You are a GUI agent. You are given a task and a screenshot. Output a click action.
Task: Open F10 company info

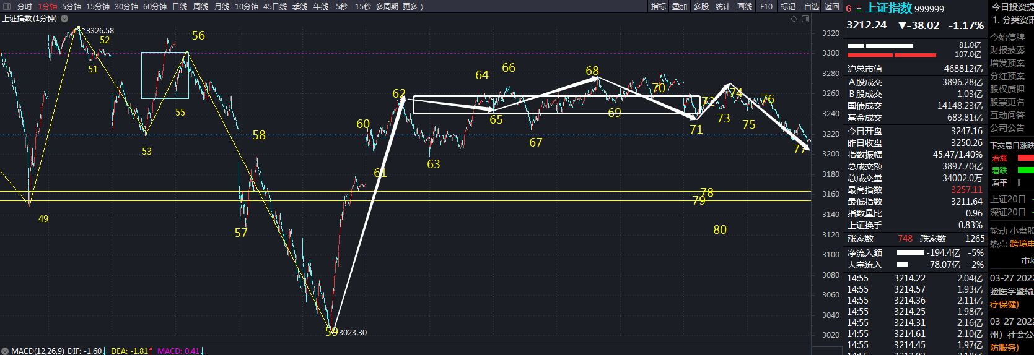(766, 6)
